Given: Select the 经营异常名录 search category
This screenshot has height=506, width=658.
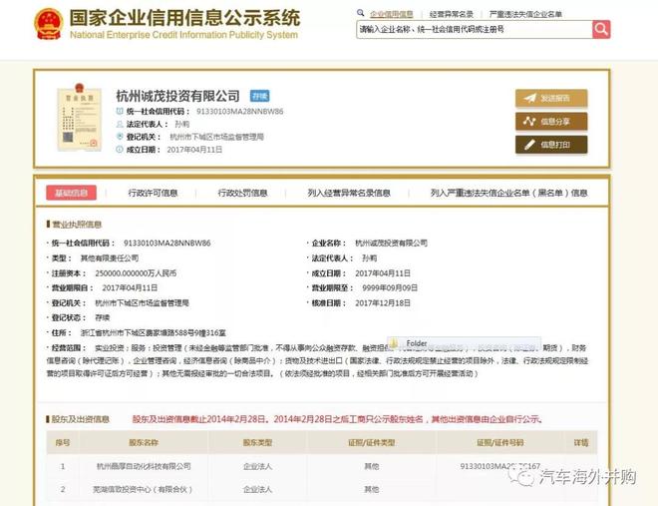Looking at the screenshot, I should coord(452,14).
